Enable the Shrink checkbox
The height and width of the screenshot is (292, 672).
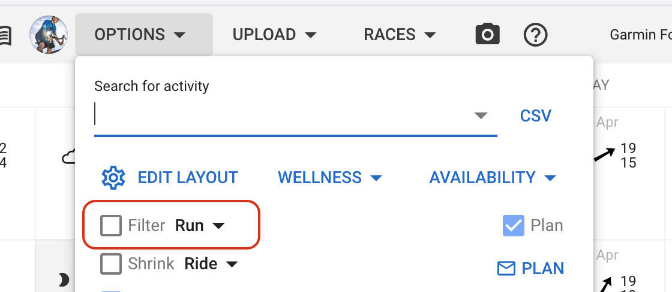tap(111, 264)
